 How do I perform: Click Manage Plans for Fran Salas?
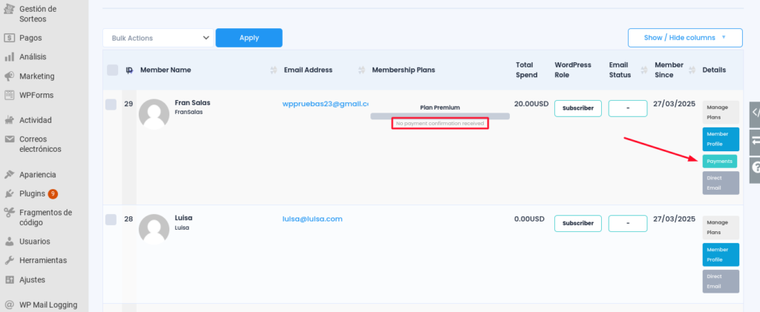click(721, 112)
